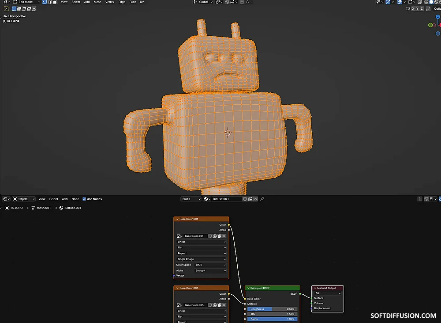441x323 pixels.
Task: Open the Select menu in 3D viewport
Action: (76, 2)
